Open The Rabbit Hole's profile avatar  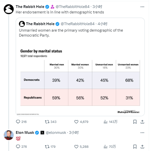9,9
